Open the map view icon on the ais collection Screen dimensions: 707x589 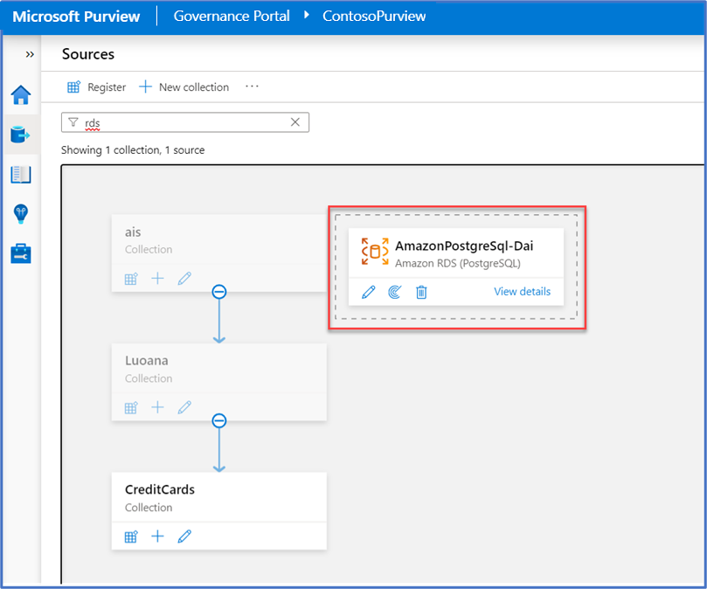pos(130,278)
